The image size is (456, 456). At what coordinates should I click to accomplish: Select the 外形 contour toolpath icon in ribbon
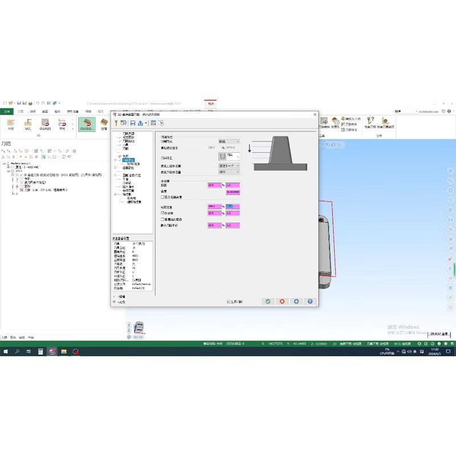tap(11, 123)
